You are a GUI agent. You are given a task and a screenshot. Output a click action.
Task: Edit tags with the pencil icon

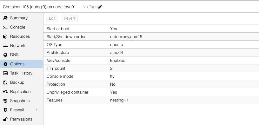coord(100,7)
